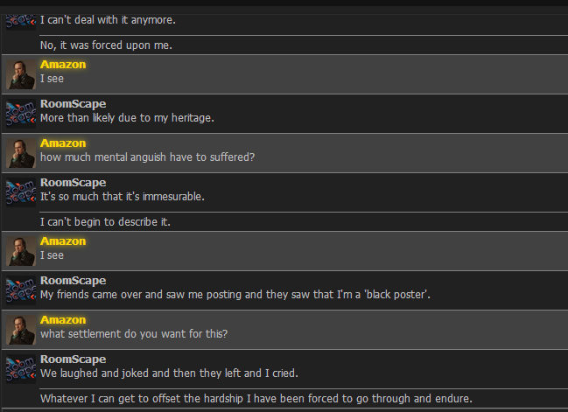Click the RoomScape username above "We laughed and joked"
The height and width of the screenshot is (412, 568).
click(73, 360)
